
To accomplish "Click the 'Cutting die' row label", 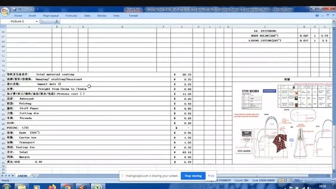I will pos(29,113).
